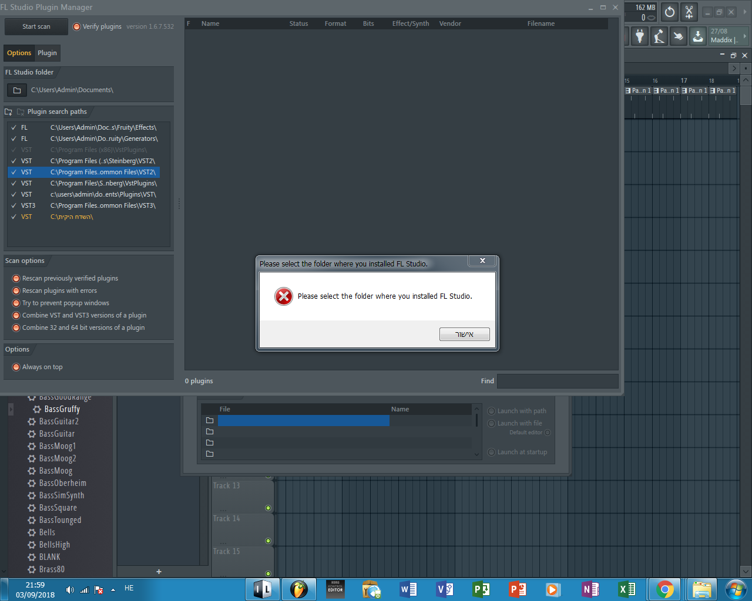Click the playlist right chevron button

point(734,69)
